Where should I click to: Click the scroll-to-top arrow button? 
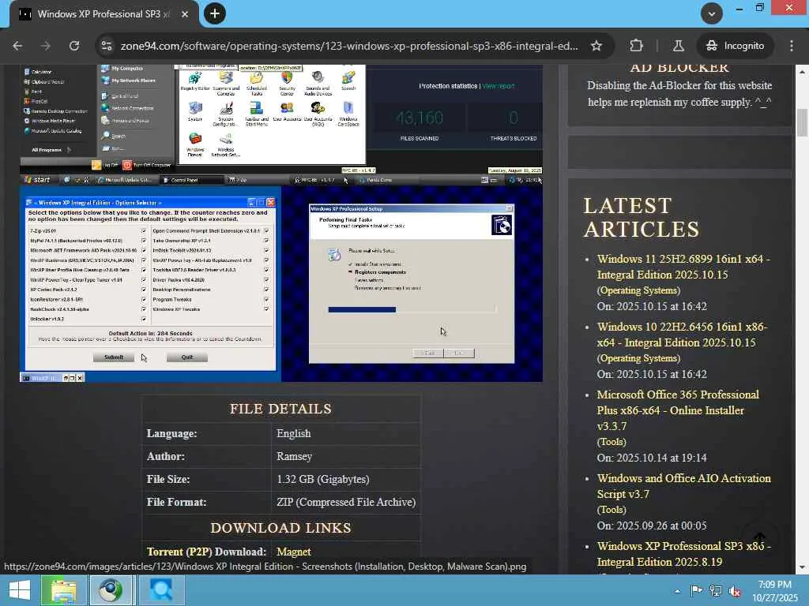click(x=759, y=538)
